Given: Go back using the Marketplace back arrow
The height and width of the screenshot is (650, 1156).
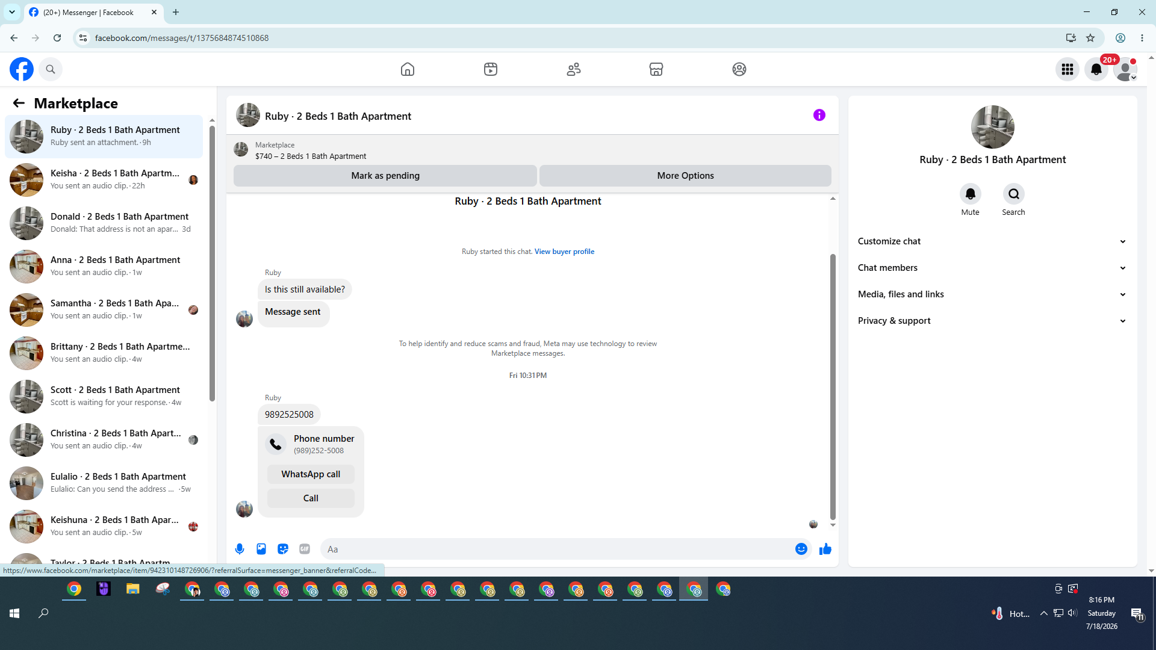Looking at the screenshot, I should 19,103.
